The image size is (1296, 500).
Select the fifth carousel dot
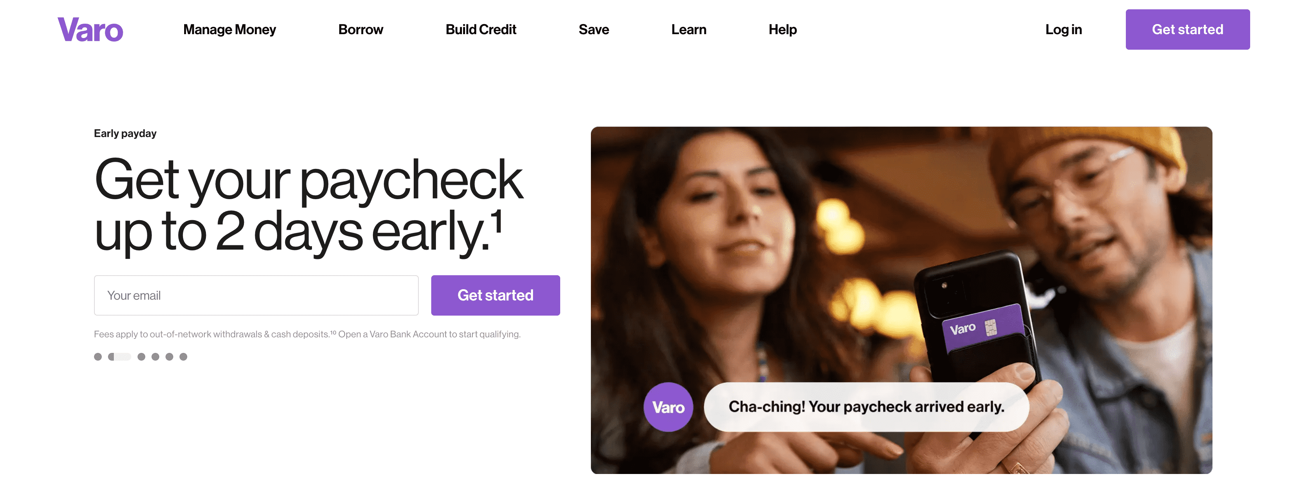coord(169,357)
